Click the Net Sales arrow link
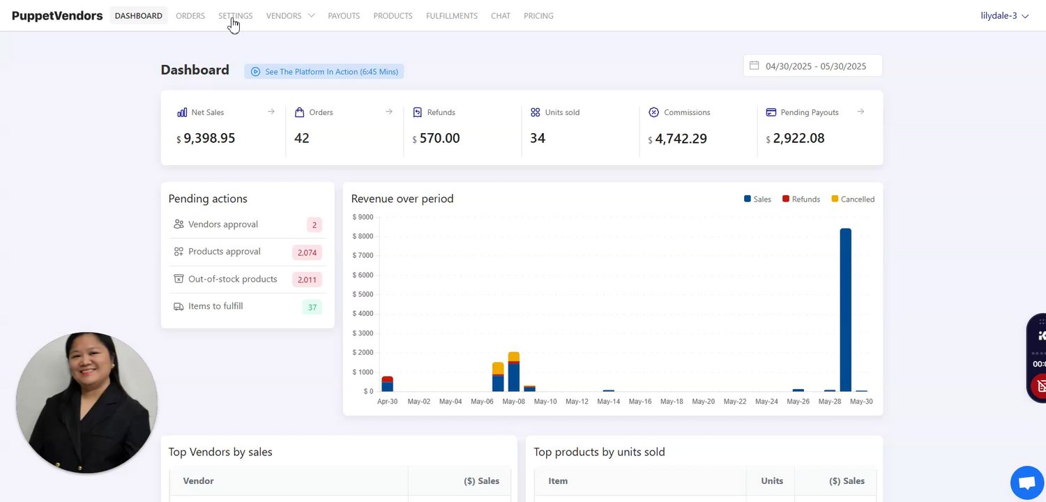The height and width of the screenshot is (502, 1046). click(271, 112)
